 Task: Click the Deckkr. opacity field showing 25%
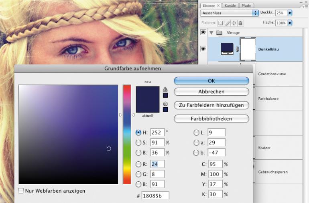coord(281,13)
